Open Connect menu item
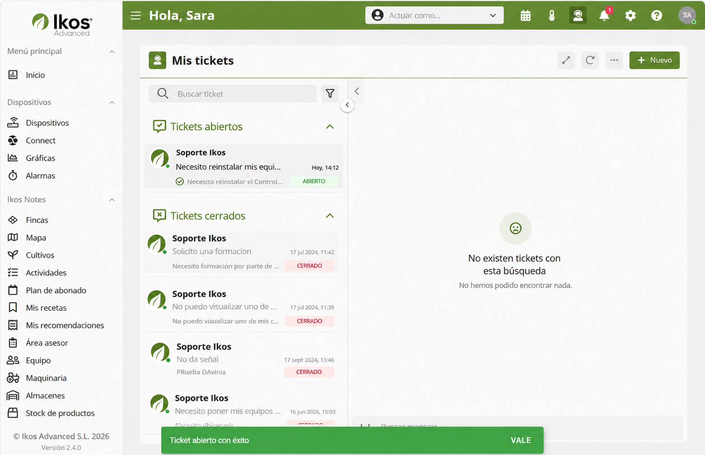Image resolution: width=705 pixels, height=455 pixels. pos(41,141)
